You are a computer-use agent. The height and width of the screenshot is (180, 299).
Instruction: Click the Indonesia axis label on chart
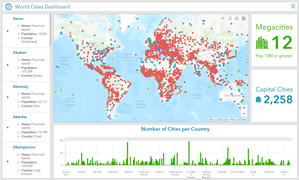tap(113, 172)
